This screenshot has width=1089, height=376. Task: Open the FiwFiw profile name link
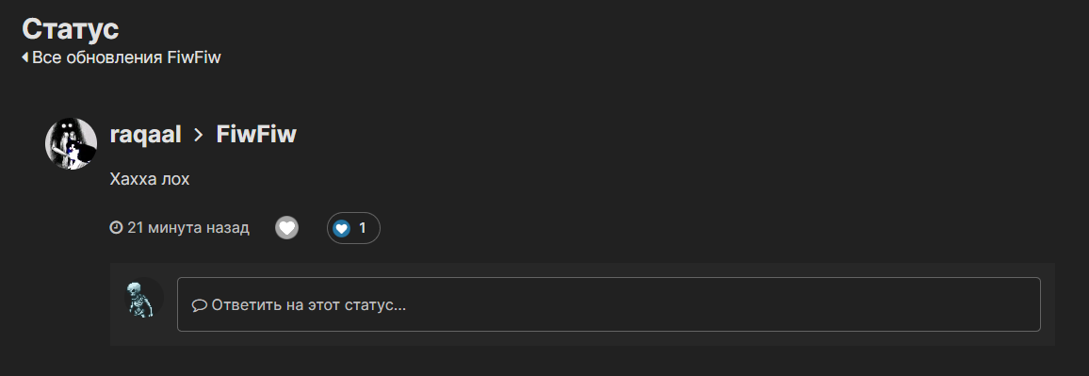256,134
